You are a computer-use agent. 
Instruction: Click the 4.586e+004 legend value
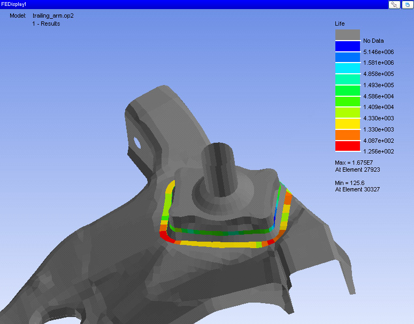378,96
